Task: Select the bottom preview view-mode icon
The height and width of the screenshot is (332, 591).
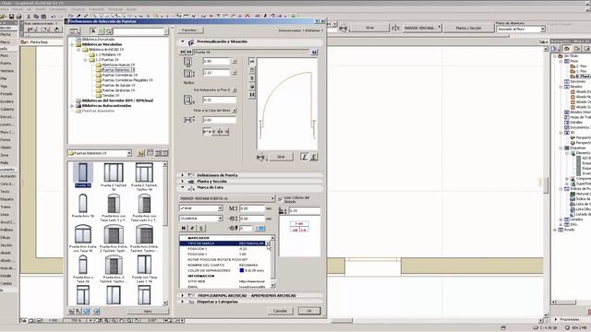Action: 252,94
